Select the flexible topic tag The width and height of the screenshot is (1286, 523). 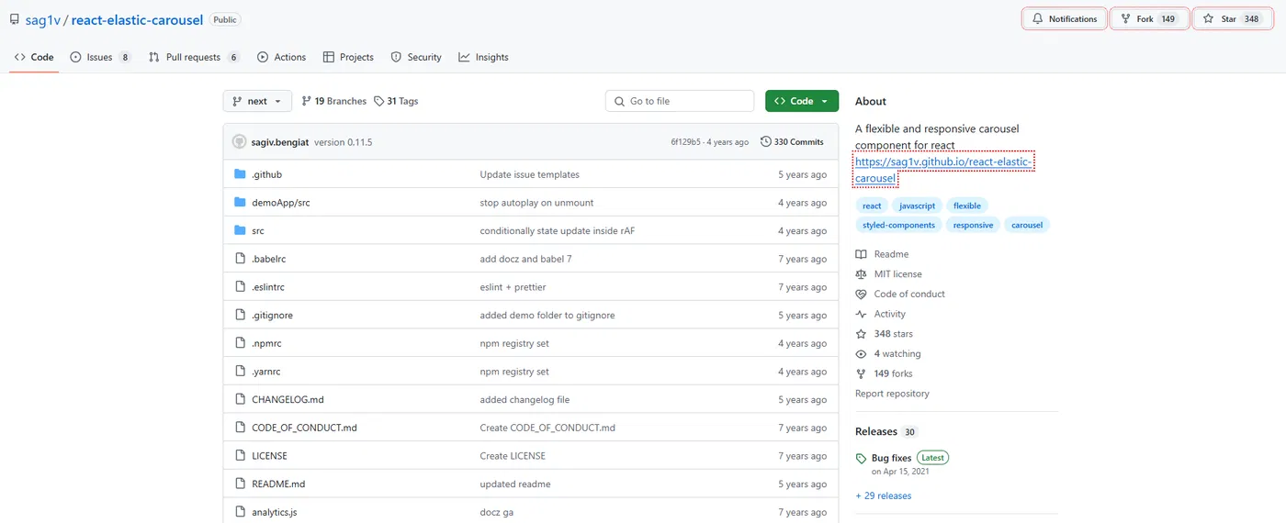(967, 206)
